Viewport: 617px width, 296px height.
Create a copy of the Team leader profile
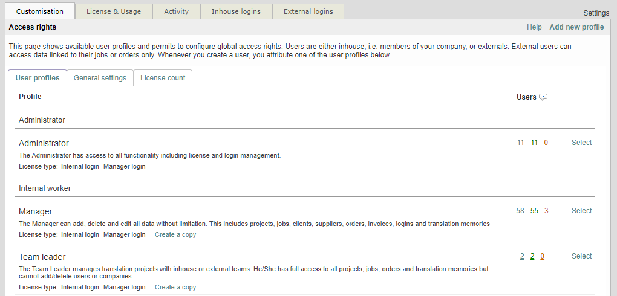tap(175, 288)
